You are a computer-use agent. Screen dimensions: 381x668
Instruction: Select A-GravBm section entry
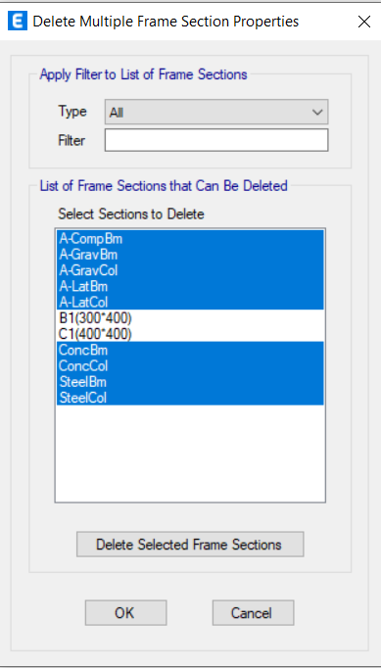coord(190,255)
